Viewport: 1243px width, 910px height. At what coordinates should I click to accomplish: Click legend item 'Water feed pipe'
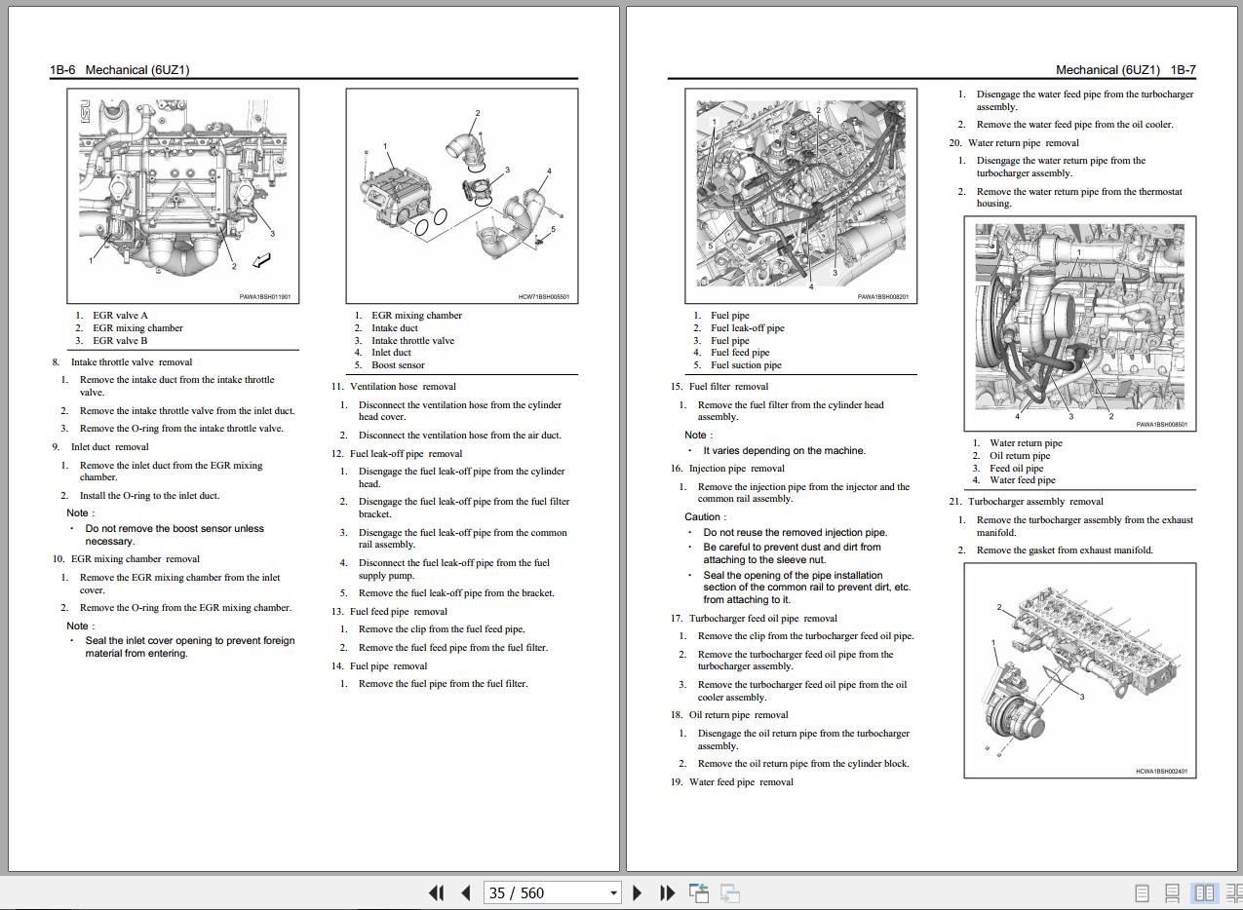(x=1023, y=480)
